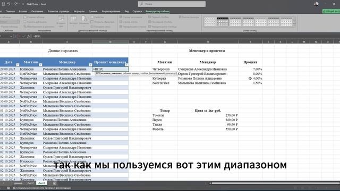Viewport: 340px width, 191px height.
Task: Choose the black-header table style thumbnail
Action: click(x=223, y=22)
